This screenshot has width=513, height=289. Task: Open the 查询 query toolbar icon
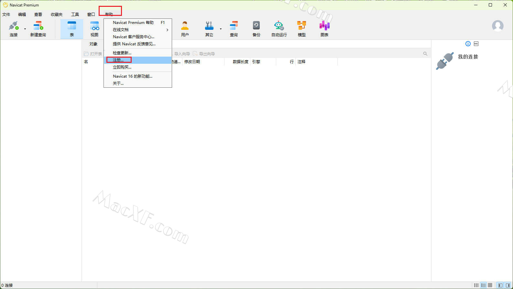(234, 29)
